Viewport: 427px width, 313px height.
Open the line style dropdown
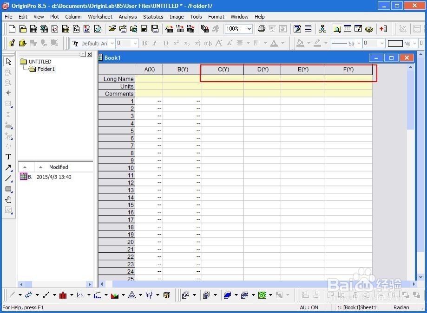click(359, 43)
